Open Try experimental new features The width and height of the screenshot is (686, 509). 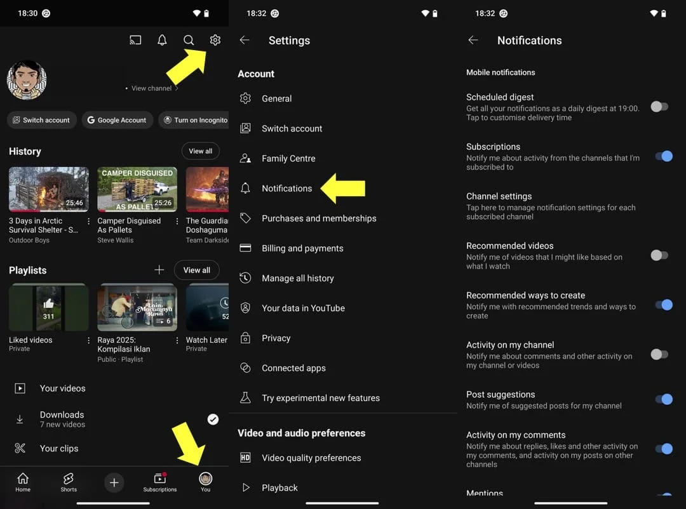coord(343,398)
